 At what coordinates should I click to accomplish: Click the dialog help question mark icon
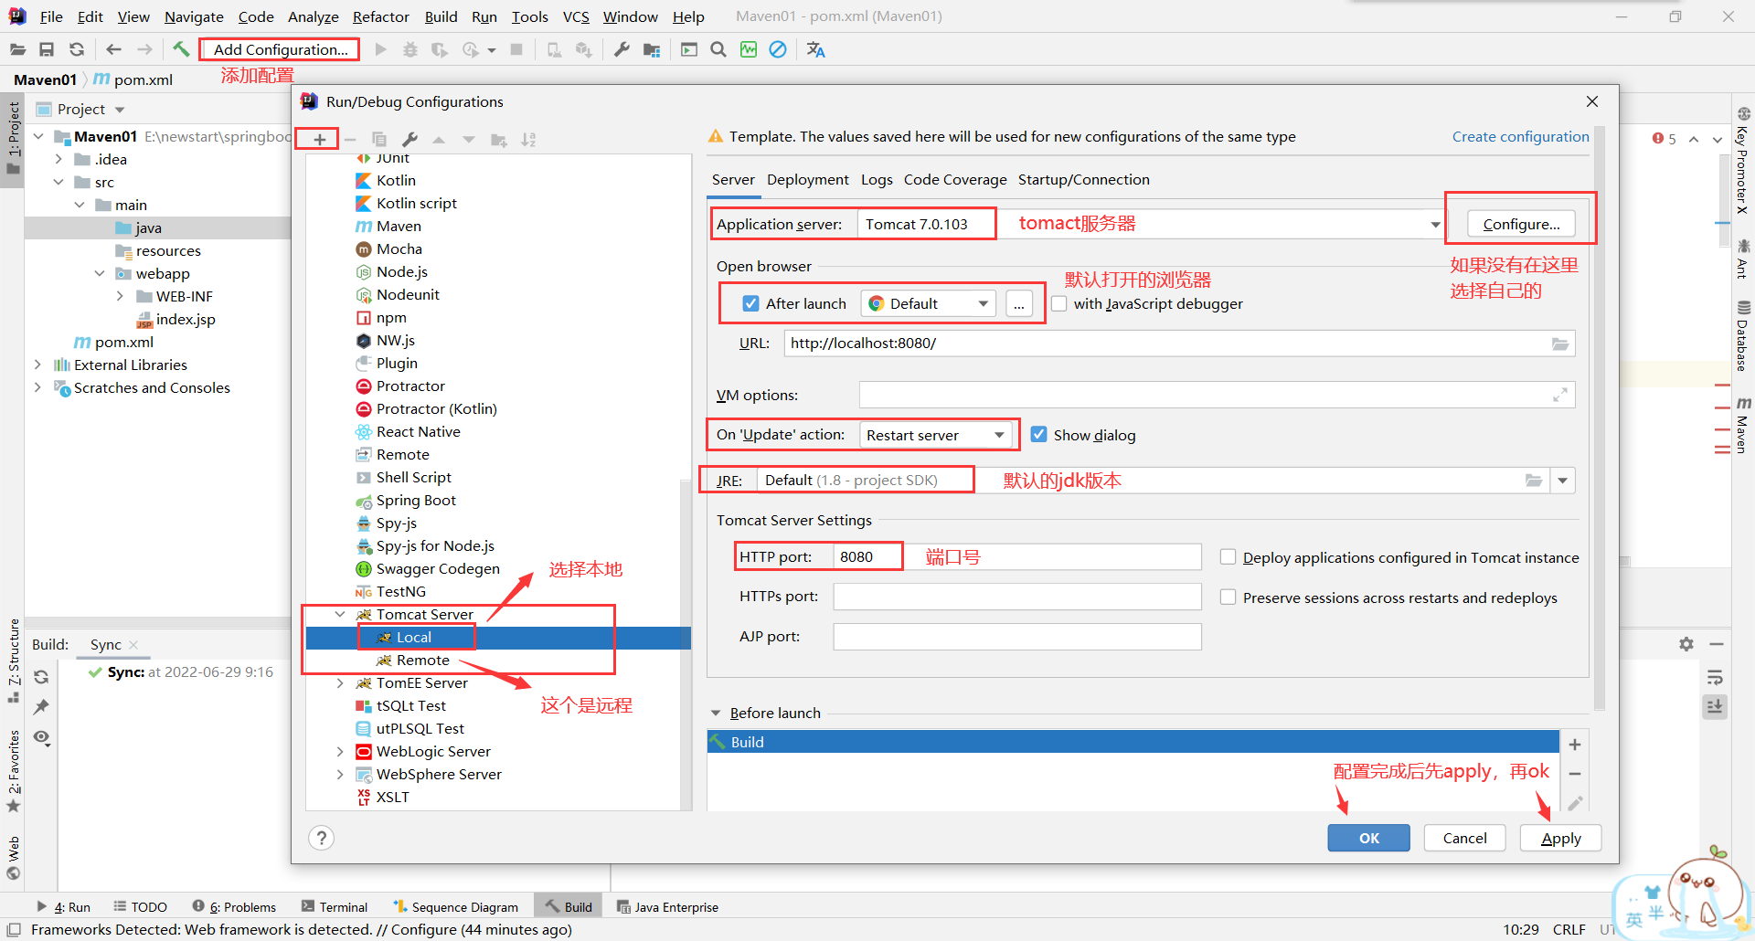[x=322, y=838]
